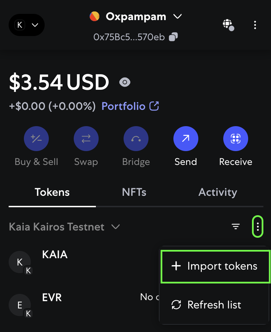Click the Bridge icon

(136, 139)
